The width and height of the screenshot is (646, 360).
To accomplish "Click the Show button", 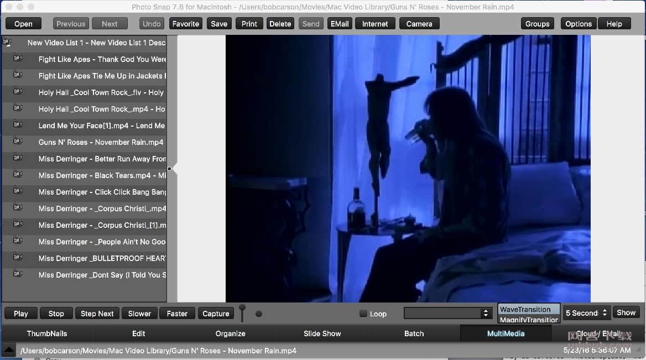I will (626, 312).
